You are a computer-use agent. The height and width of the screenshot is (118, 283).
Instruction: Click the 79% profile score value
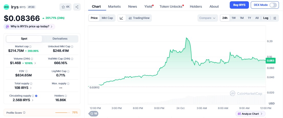coord(75,113)
